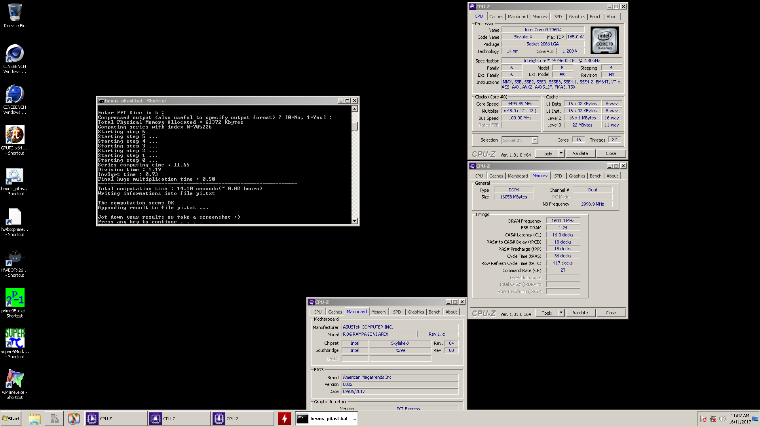Open the SPD tab in top CPU-Z window
This screenshot has height=427, width=760.
(x=558, y=17)
